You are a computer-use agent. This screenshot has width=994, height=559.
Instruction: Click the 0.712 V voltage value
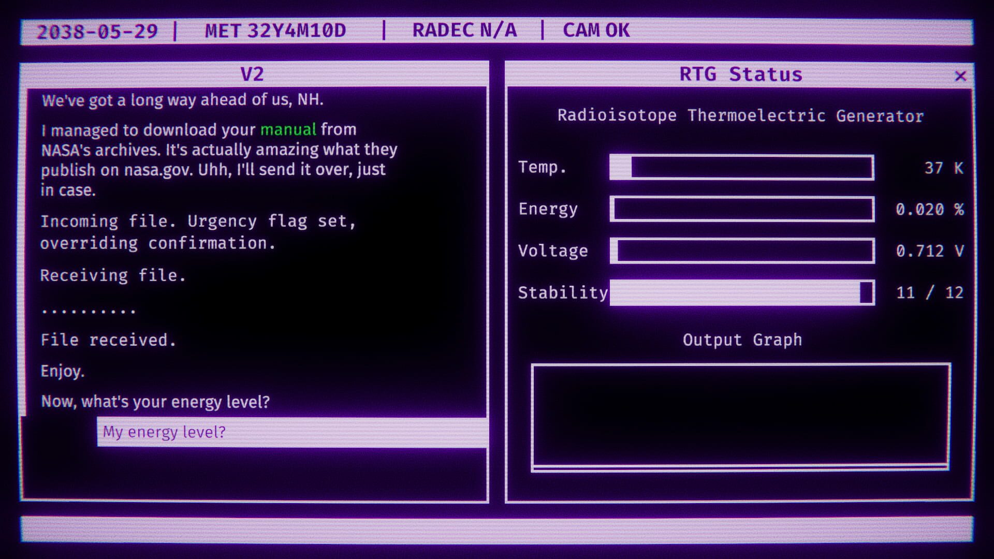929,251
